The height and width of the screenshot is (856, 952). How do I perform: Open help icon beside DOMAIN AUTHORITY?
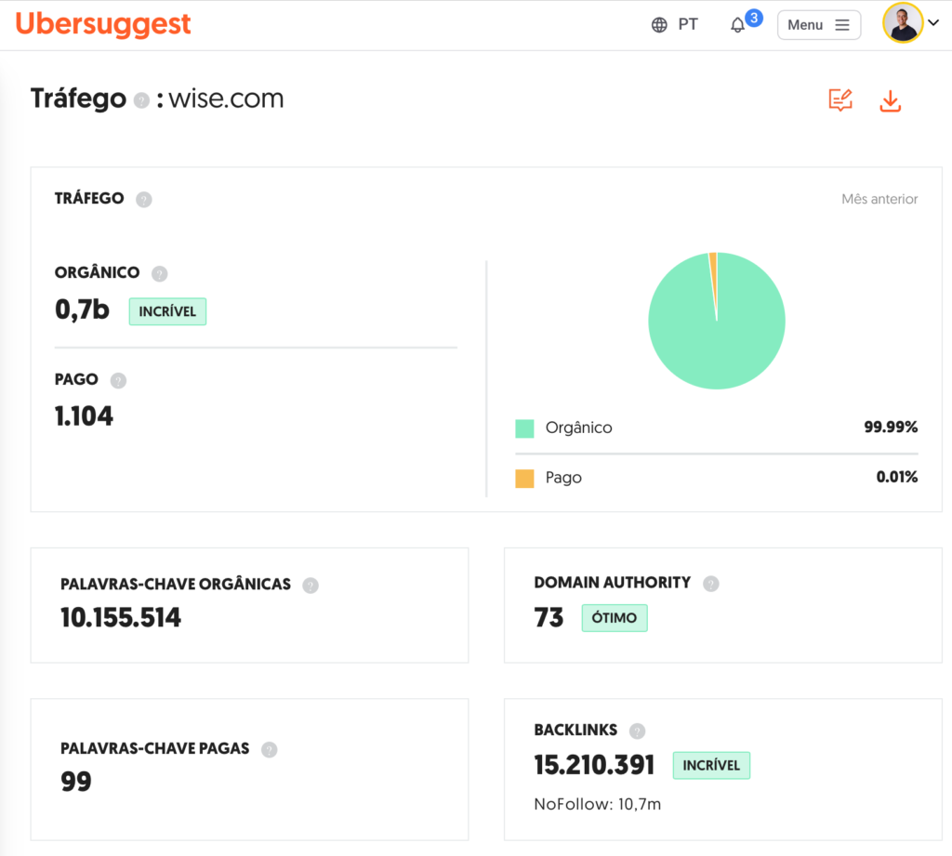point(711,584)
